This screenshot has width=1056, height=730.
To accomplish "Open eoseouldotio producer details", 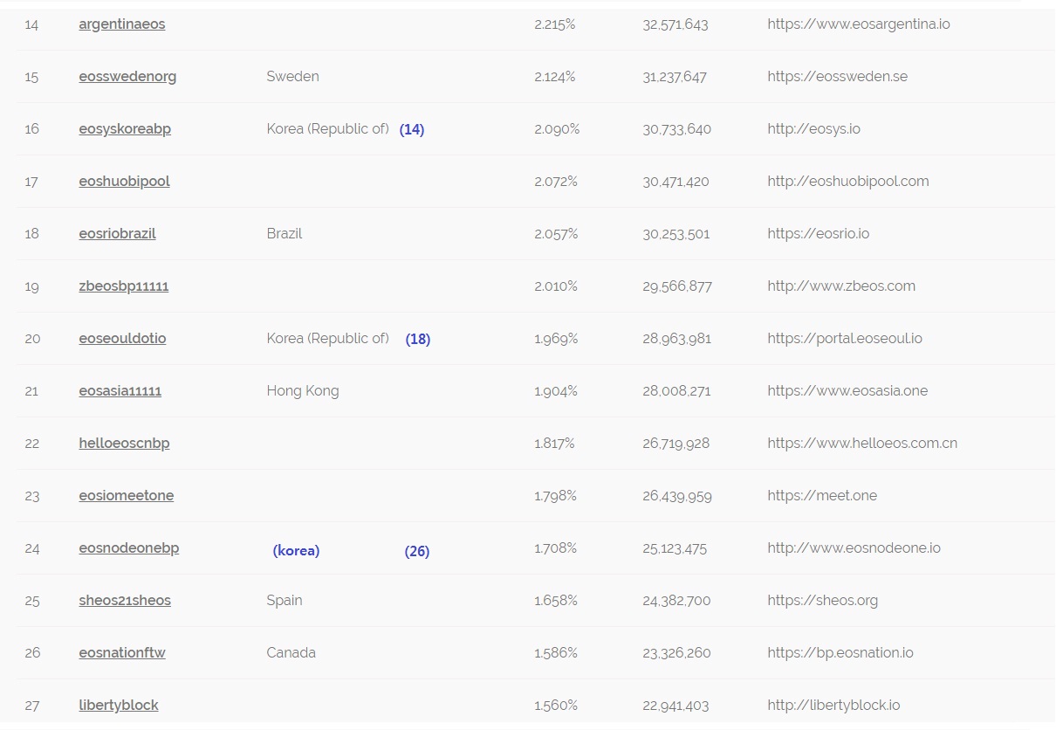I will 122,339.
